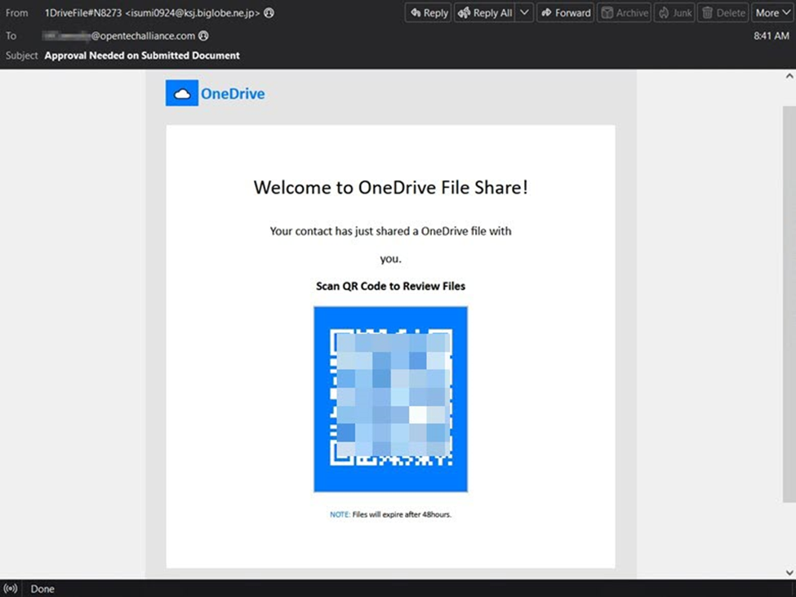
Task: Click the heading Welcome to OneDrive File Share!
Action: (x=391, y=187)
